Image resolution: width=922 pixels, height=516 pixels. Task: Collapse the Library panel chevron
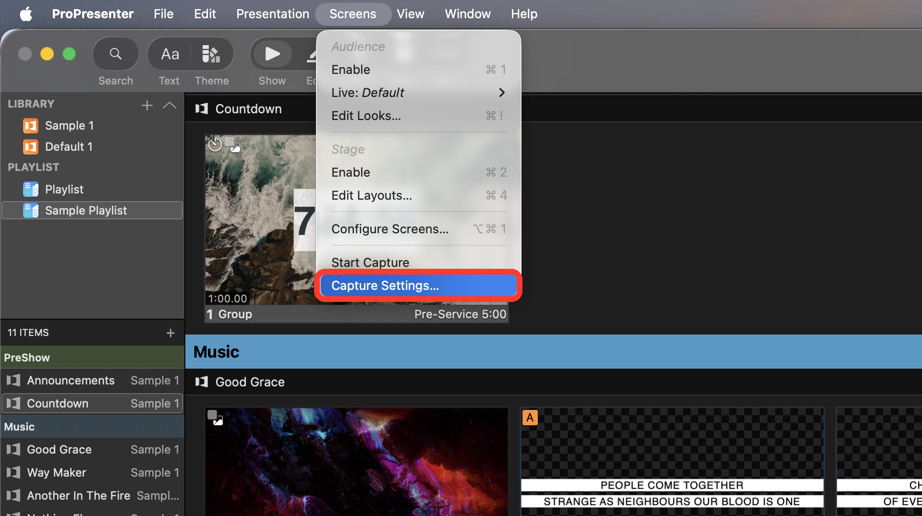click(x=170, y=105)
